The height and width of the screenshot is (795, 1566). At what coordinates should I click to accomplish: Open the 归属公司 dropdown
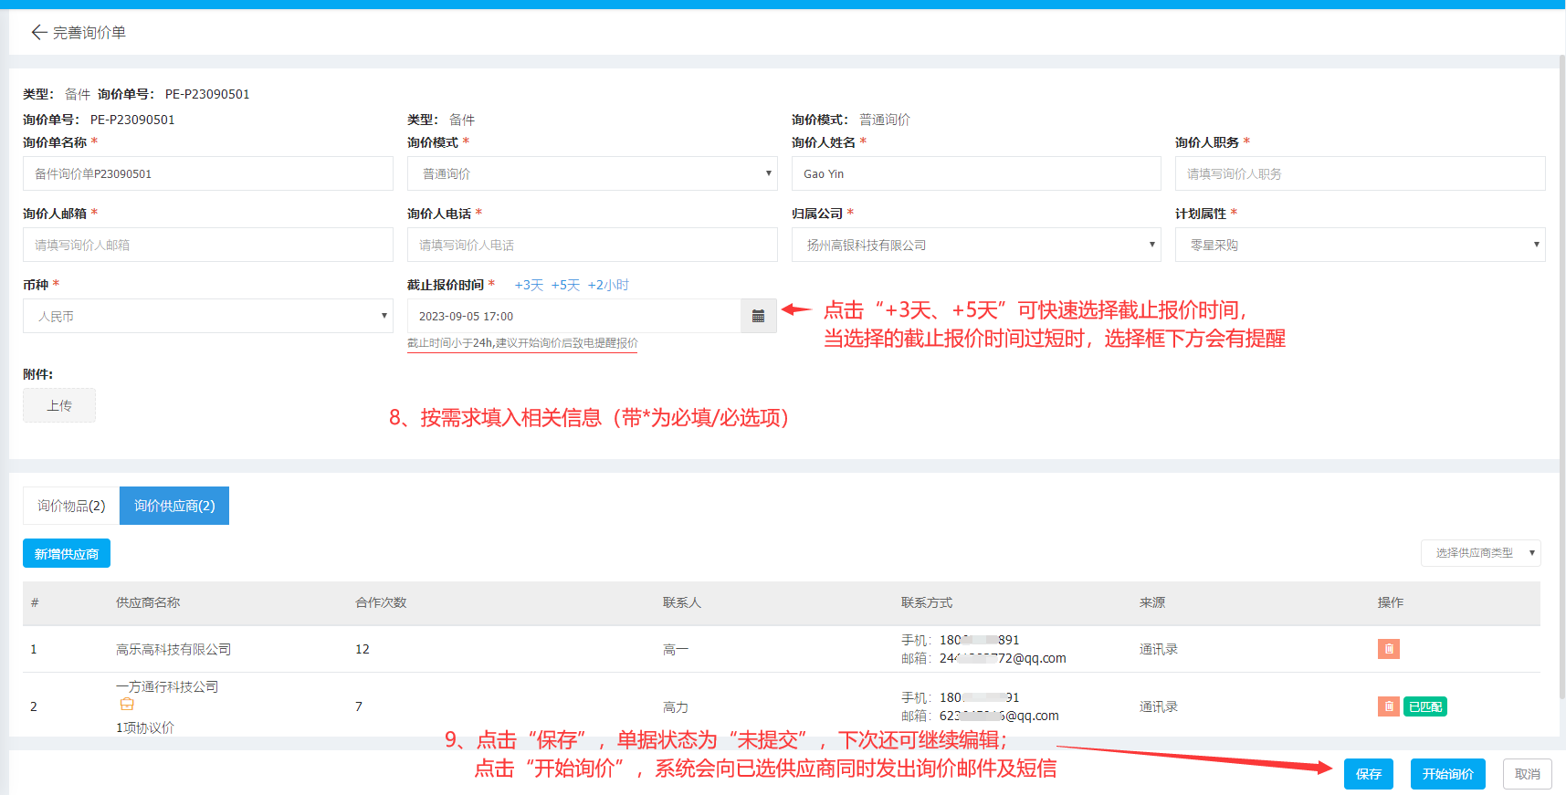click(976, 245)
